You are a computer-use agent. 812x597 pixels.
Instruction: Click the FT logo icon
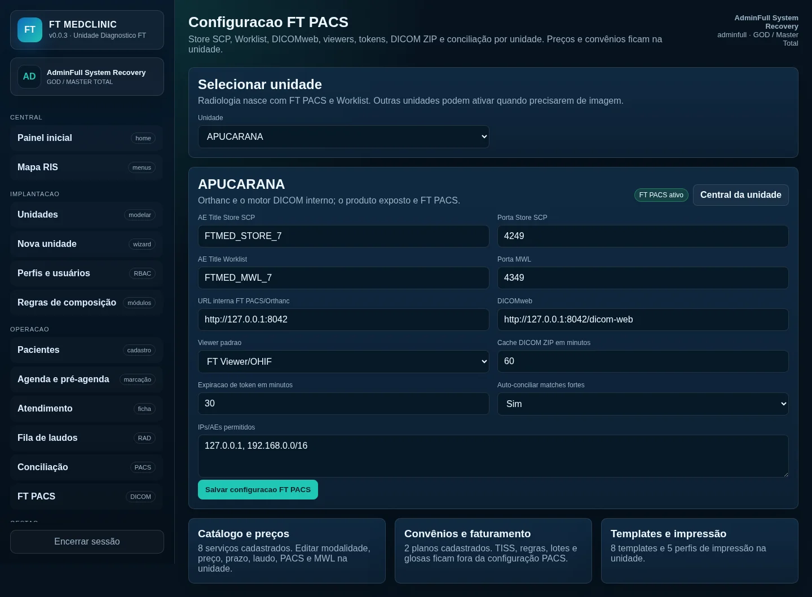[x=30, y=30]
